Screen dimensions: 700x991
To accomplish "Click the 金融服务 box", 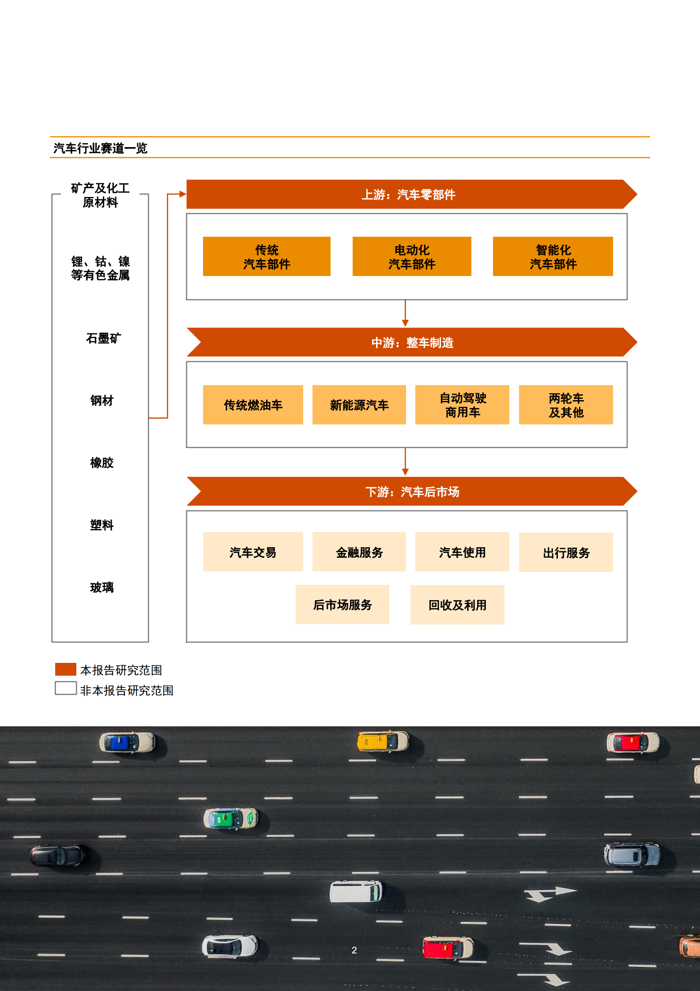I will pyautogui.click(x=359, y=552).
